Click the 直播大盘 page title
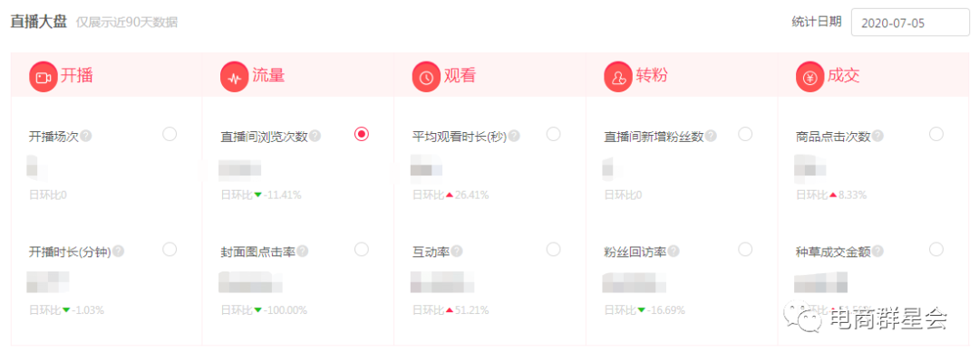The image size is (979, 361). point(38,23)
